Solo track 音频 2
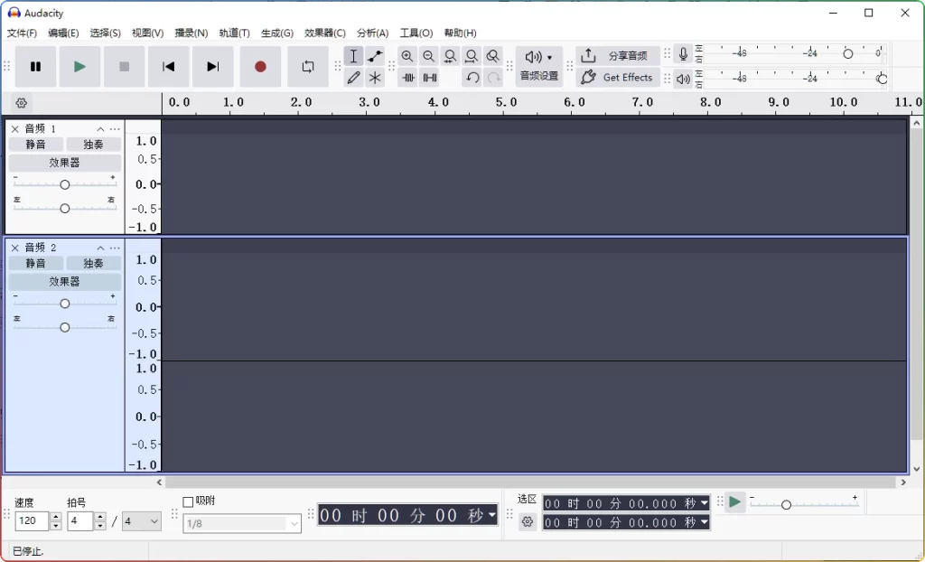The width and height of the screenshot is (925, 562). point(93,263)
